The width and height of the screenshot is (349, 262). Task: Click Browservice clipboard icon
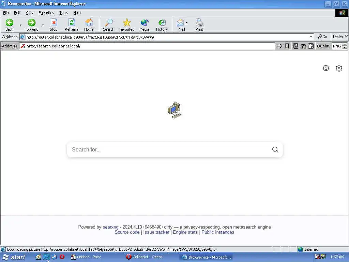tap(311, 46)
